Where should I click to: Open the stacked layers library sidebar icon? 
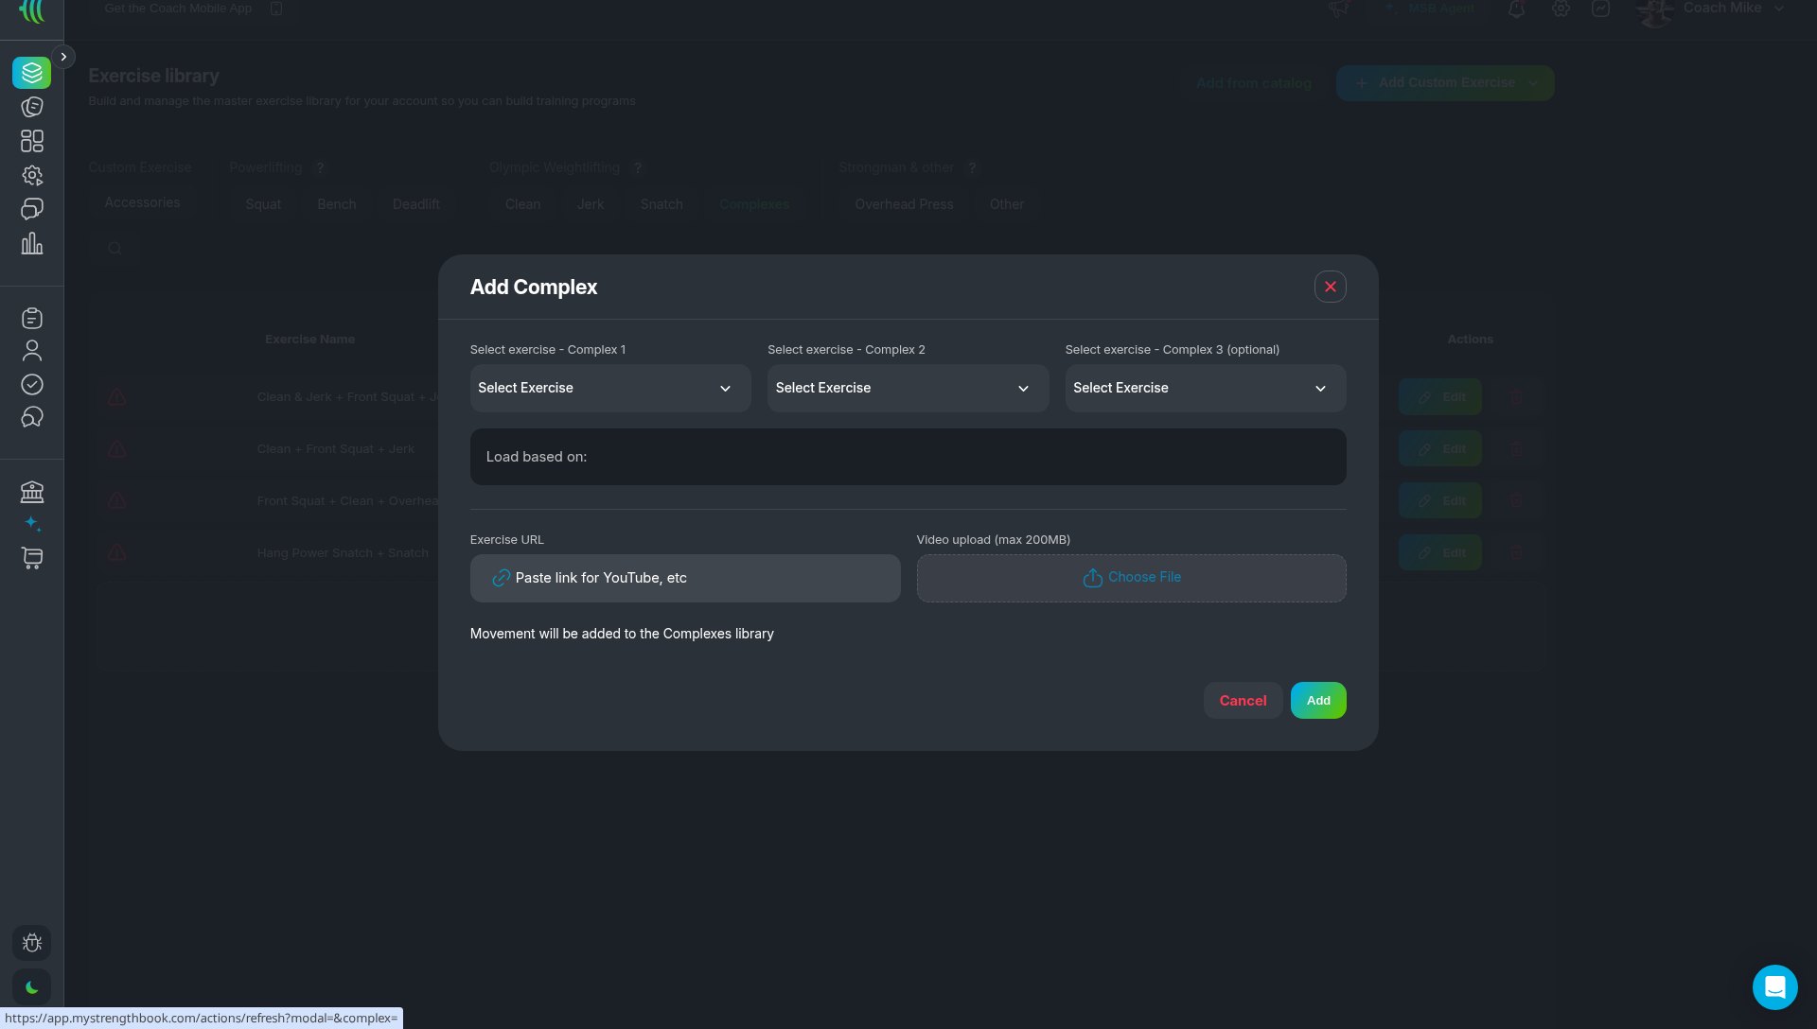point(31,73)
